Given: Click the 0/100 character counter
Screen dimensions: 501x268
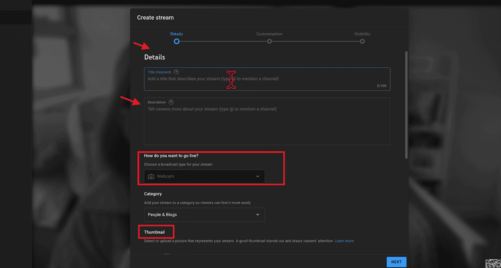Looking at the screenshot, I should pyautogui.click(x=382, y=85).
